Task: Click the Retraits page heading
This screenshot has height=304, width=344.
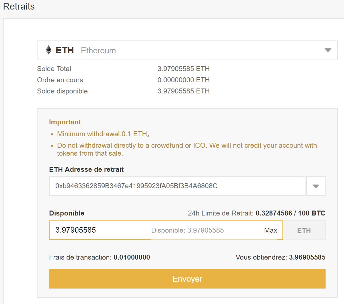Action: coord(19,6)
